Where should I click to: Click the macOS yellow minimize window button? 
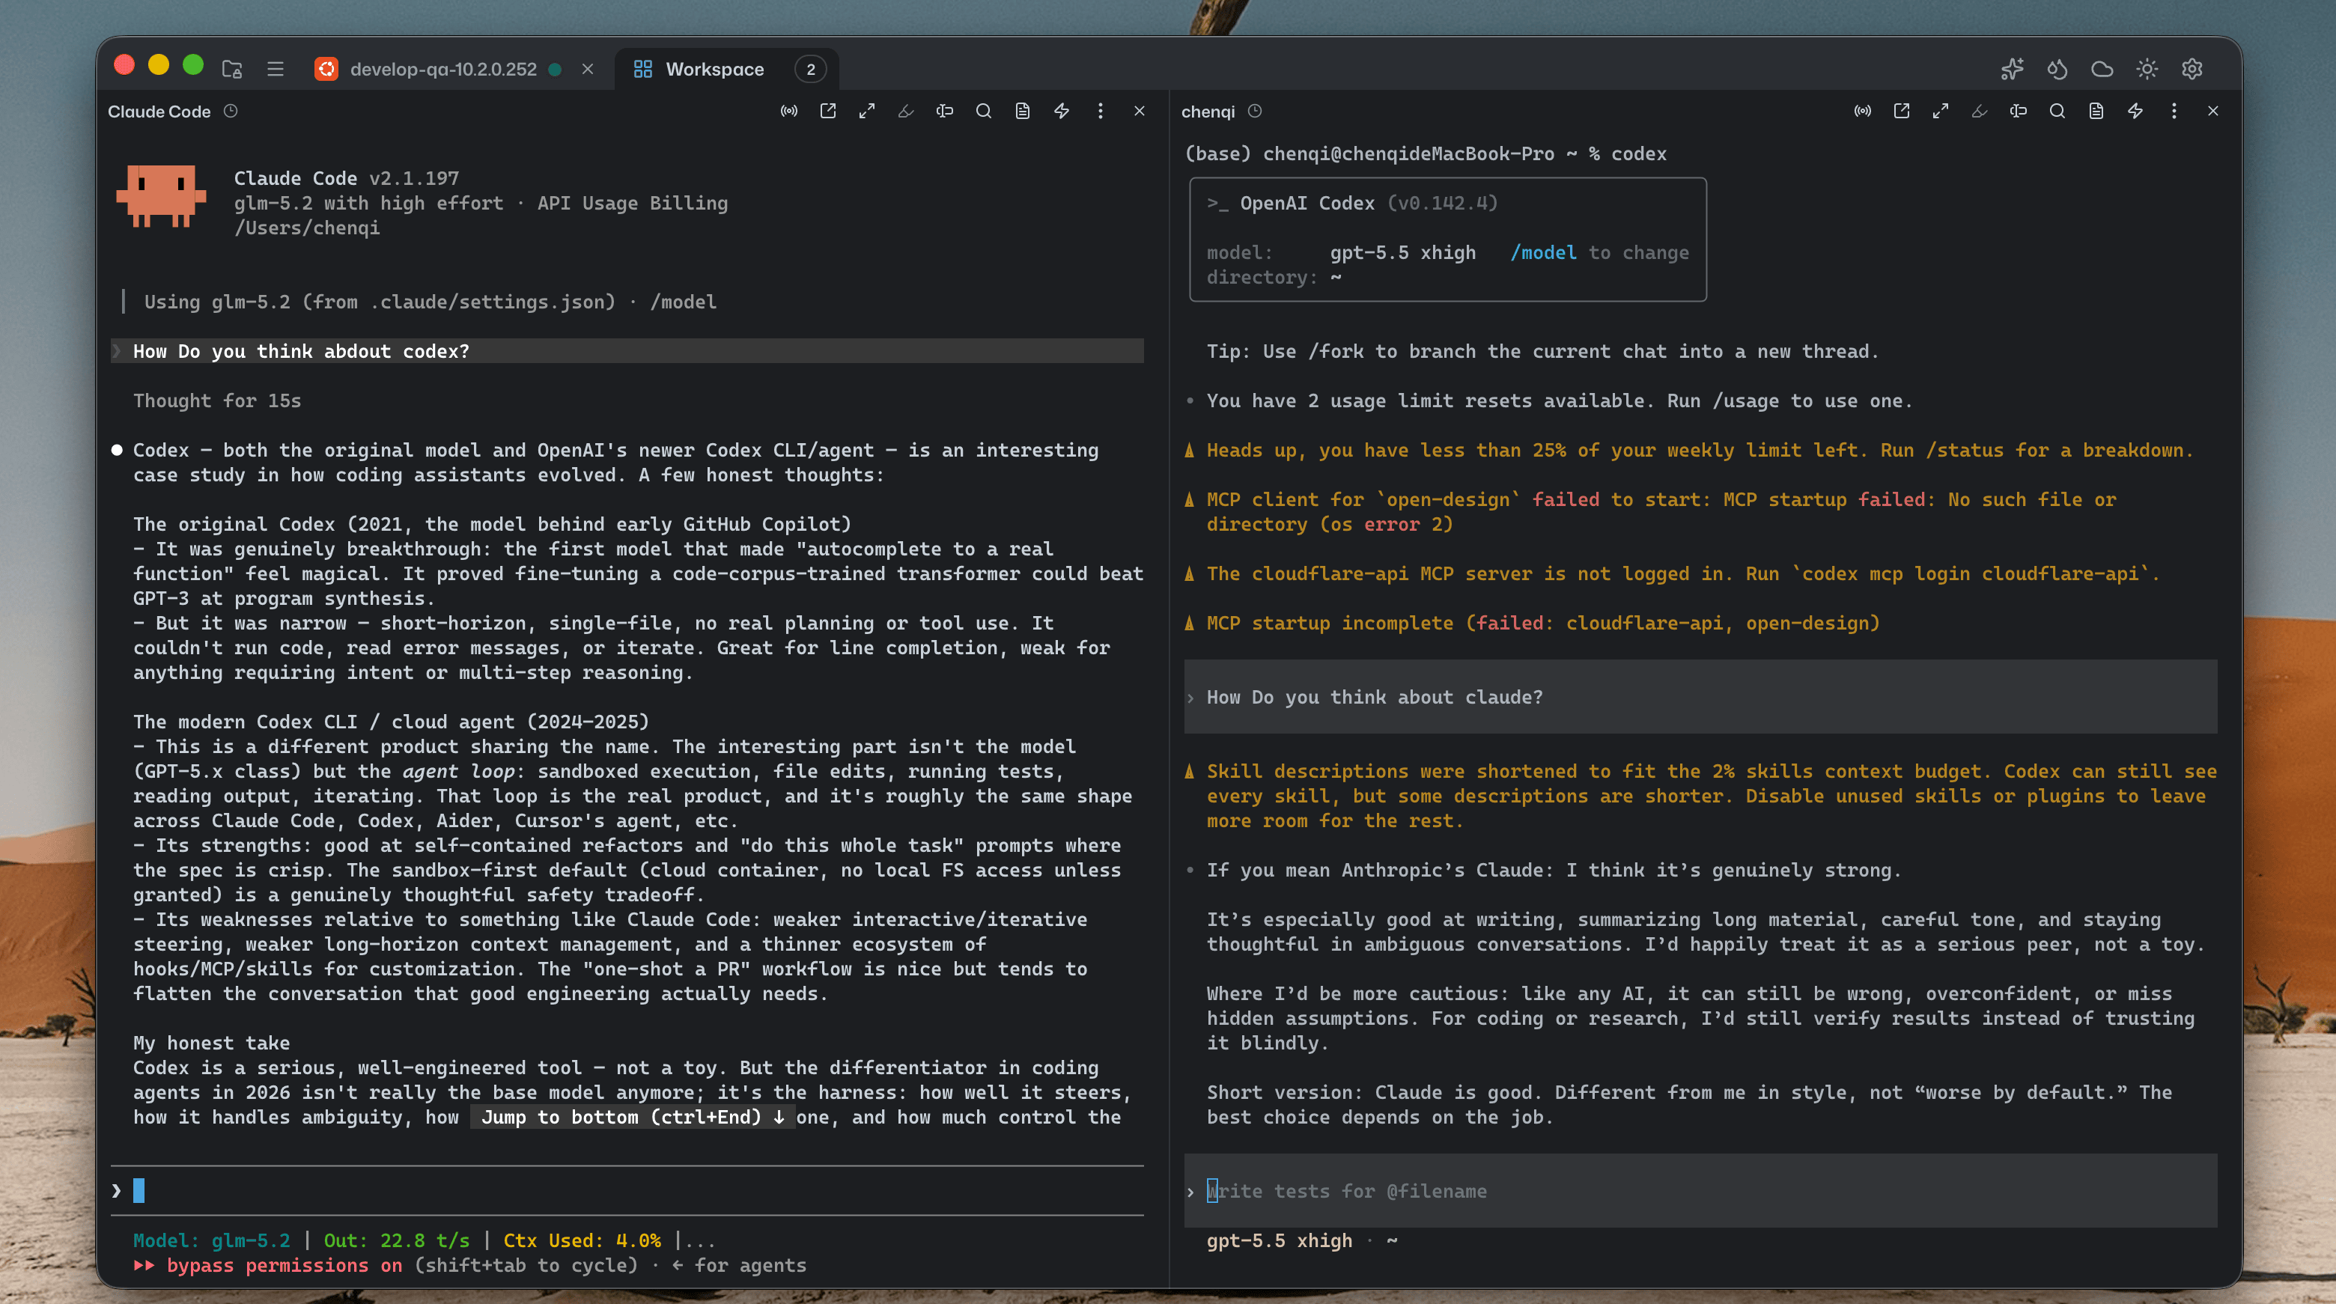pyautogui.click(x=159, y=64)
